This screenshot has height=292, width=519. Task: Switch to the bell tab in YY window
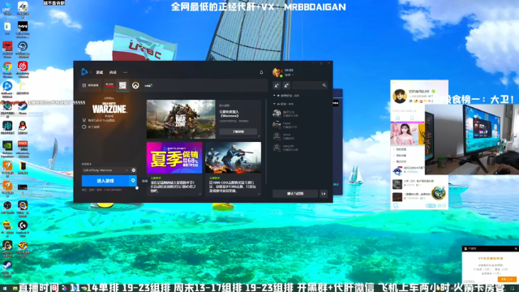[x=412, y=118]
